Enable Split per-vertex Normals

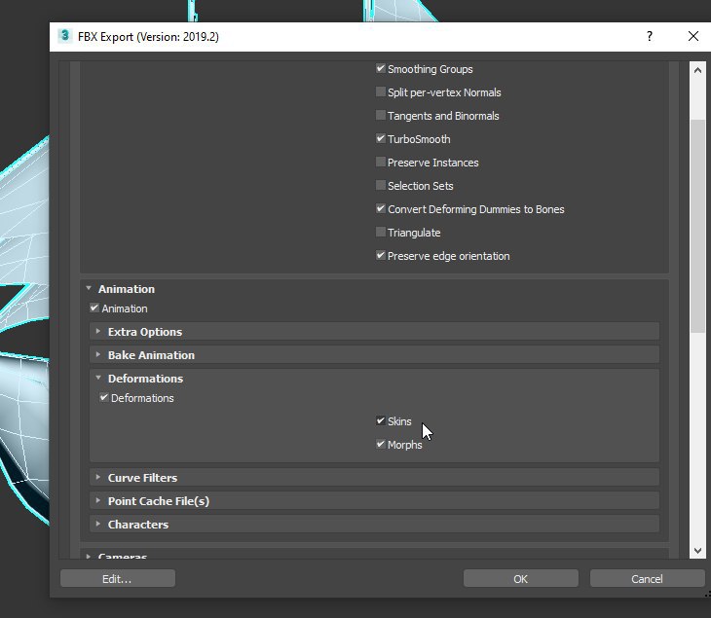(x=381, y=92)
